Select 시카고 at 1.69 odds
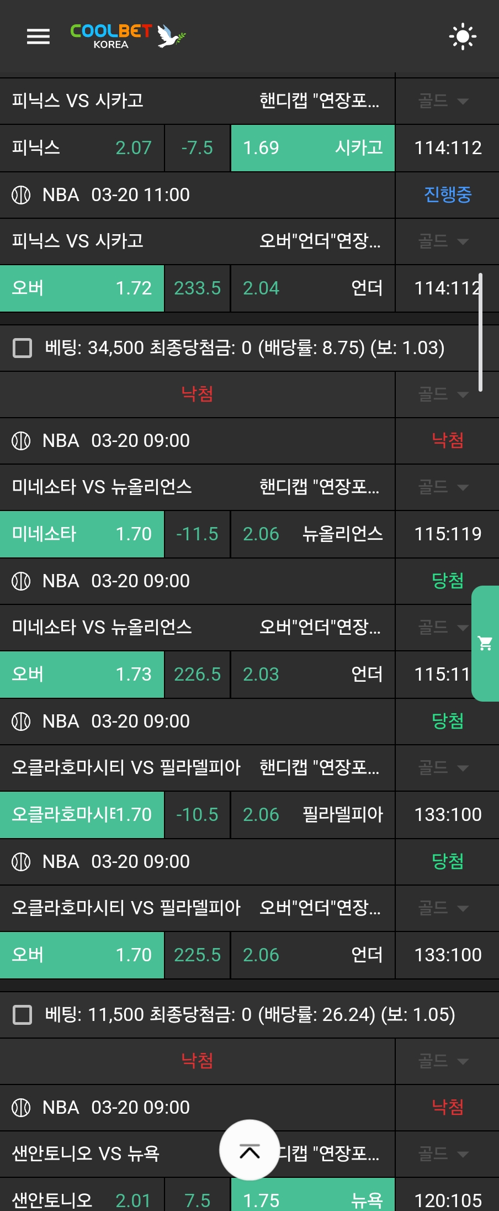Screen dimensions: 499x1211 [x=312, y=148]
